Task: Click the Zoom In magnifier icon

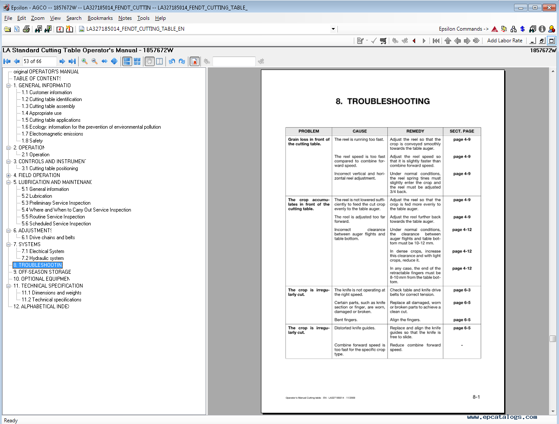Action: tap(85, 61)
